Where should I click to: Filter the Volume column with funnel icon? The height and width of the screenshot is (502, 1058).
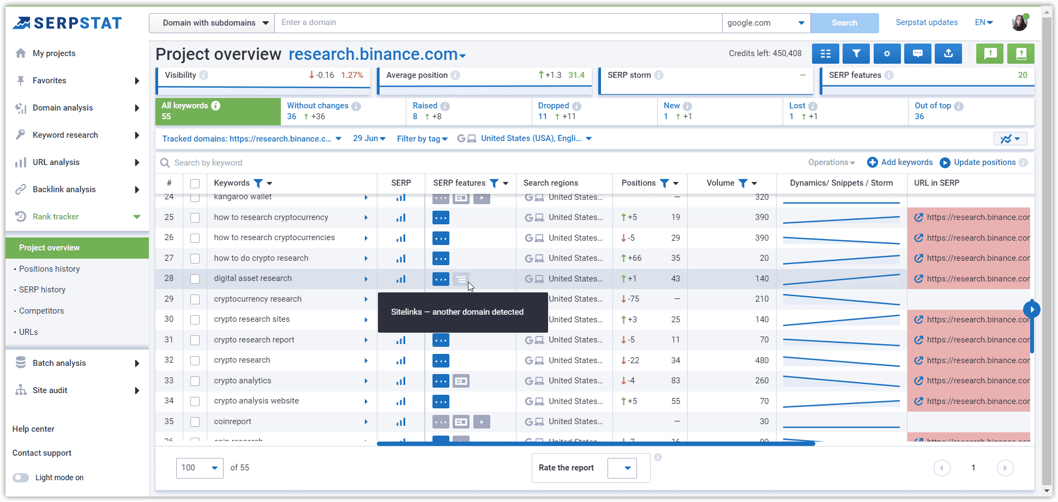point(743,183)
